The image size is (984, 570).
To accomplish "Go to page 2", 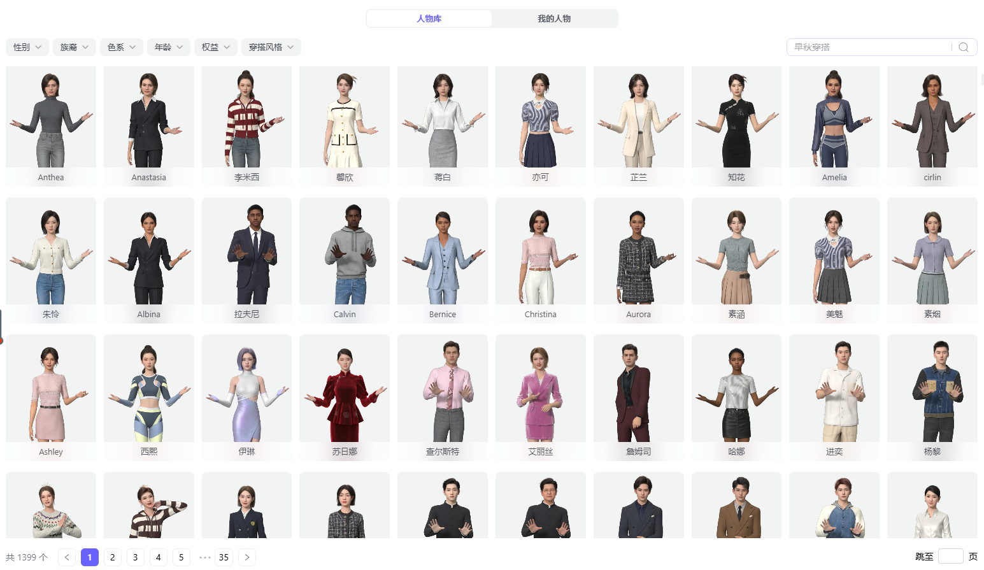I will pyautogui.click(x=113, y=557).
